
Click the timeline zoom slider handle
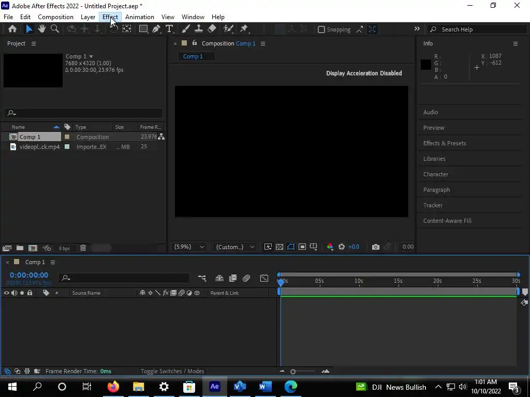293,371
